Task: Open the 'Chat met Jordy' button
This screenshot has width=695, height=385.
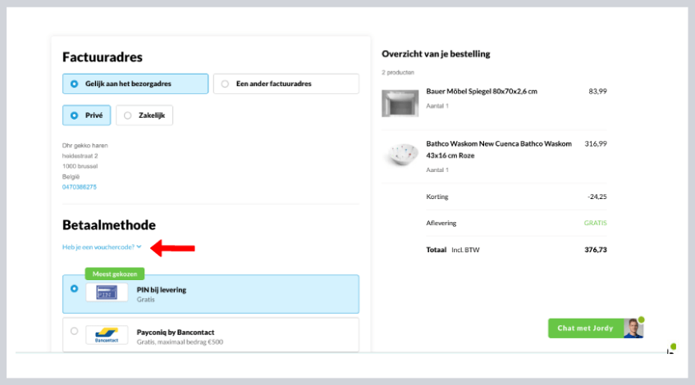Action: (584, 328)
